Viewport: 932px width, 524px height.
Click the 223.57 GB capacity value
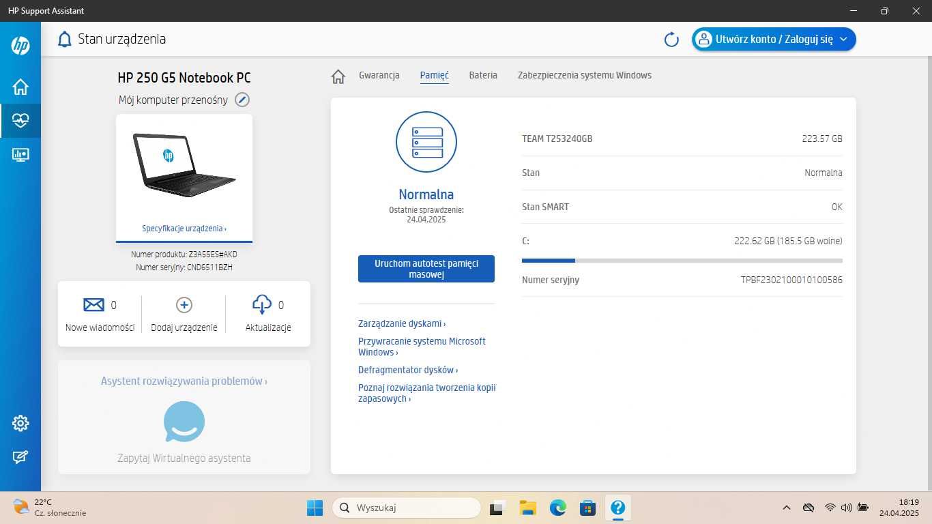click(822, 139)
